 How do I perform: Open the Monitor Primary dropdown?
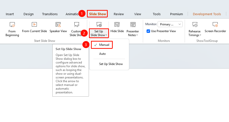170,24
